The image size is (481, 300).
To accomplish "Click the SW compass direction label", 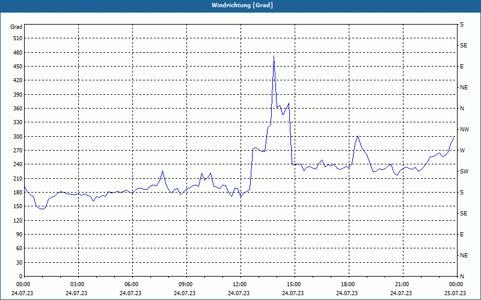I will (464, 172).
